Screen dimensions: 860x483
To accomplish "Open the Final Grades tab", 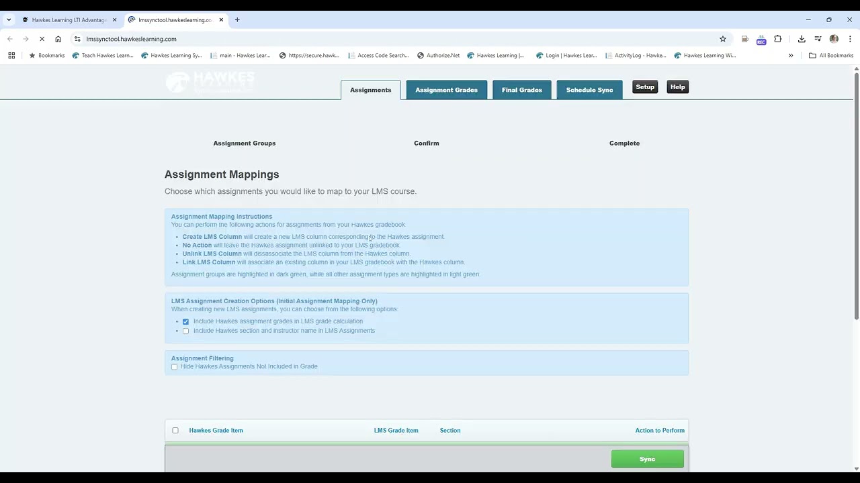I will tap(521, 90).
